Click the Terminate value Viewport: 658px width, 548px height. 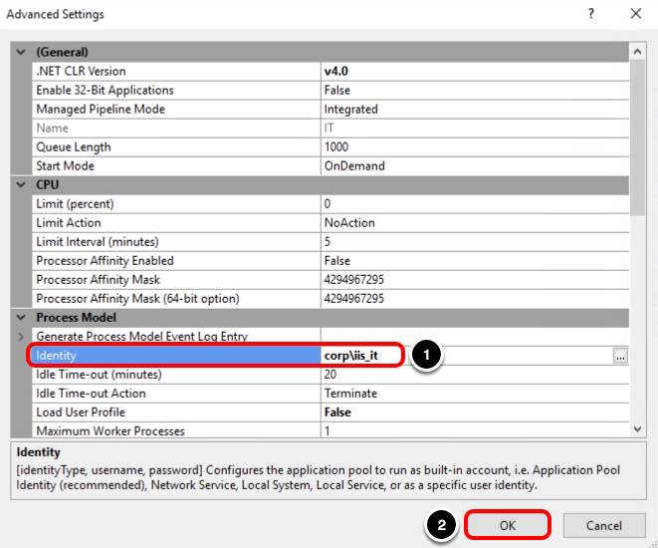click(475, 394)
